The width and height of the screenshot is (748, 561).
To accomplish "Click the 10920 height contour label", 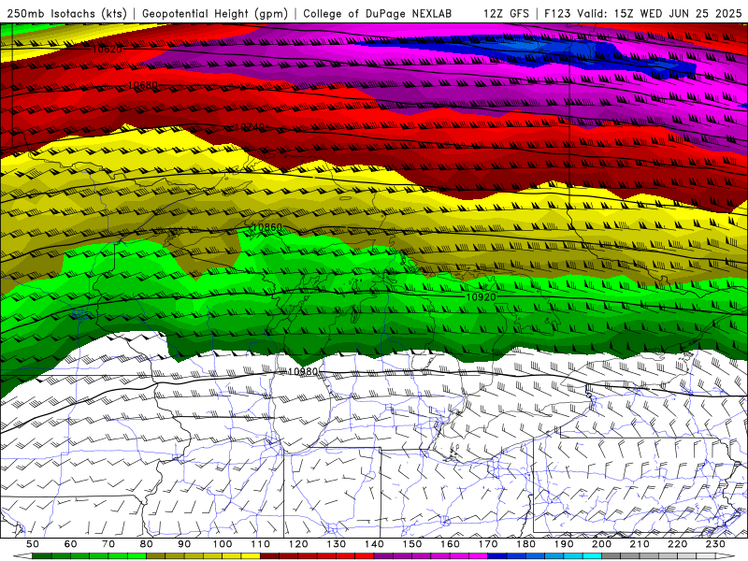I will coord(481,296).
